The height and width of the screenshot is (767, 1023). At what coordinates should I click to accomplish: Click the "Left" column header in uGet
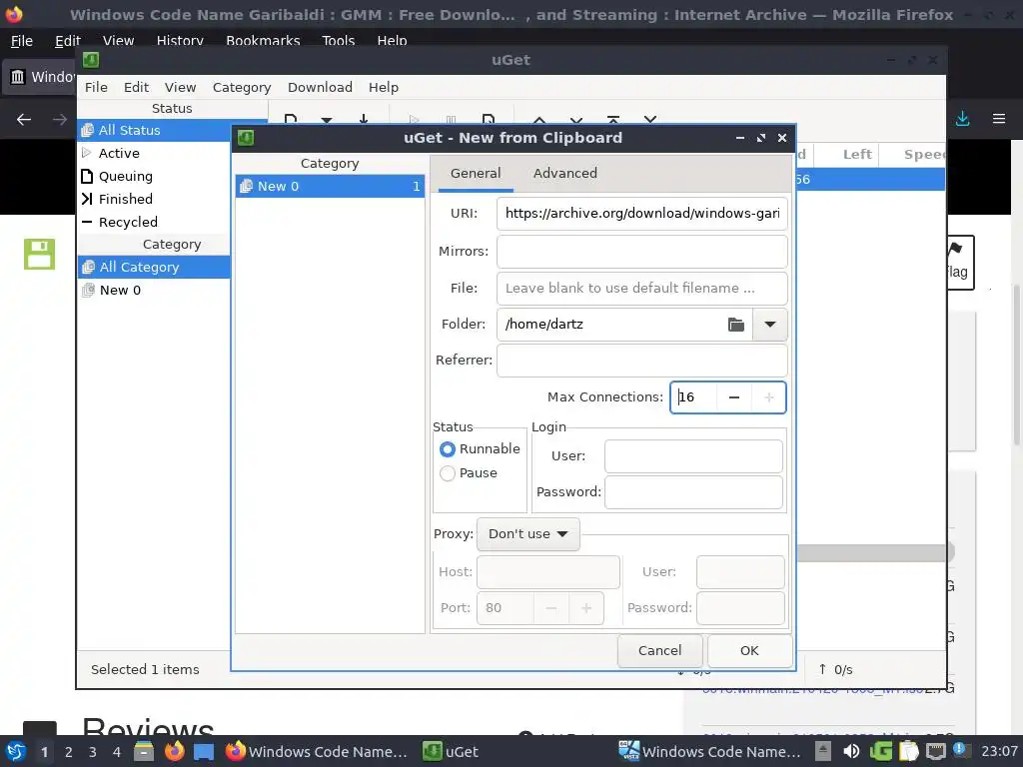click(856, 155)
